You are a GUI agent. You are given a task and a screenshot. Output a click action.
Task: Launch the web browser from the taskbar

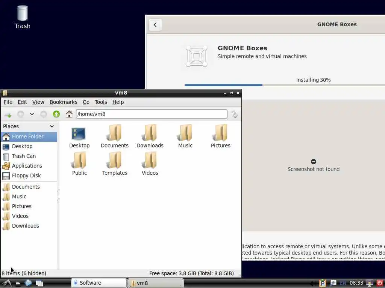coord(28,283)
